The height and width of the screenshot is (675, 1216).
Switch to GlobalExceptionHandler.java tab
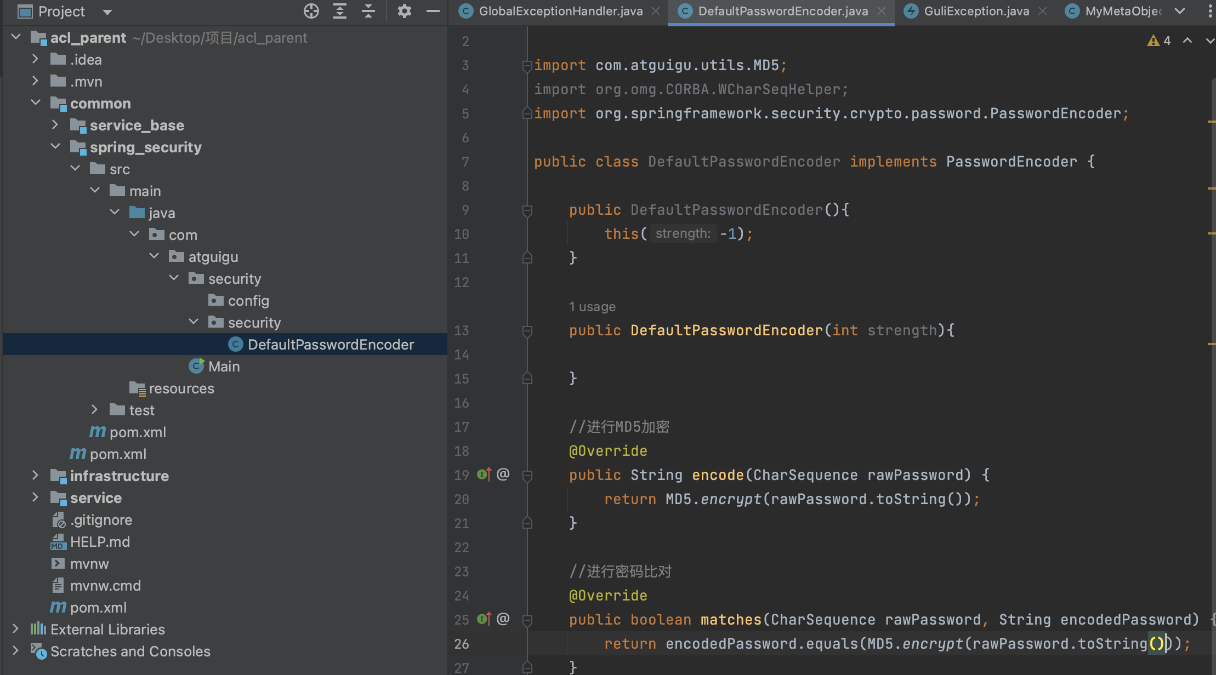pyautogui.click(x=560, y=11)
